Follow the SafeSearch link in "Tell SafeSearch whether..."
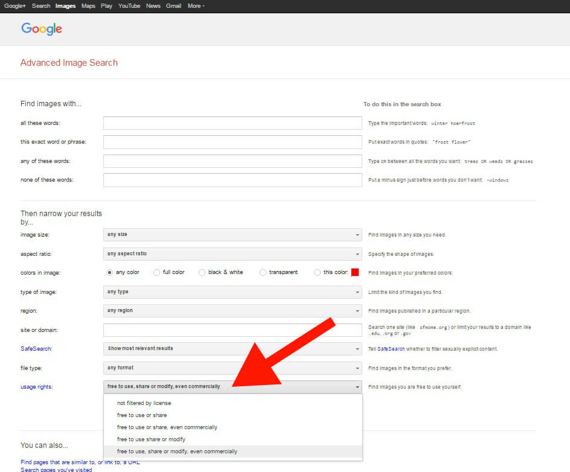Image resolution: width=570 pixels, height=472 pixels. point(391,349)
